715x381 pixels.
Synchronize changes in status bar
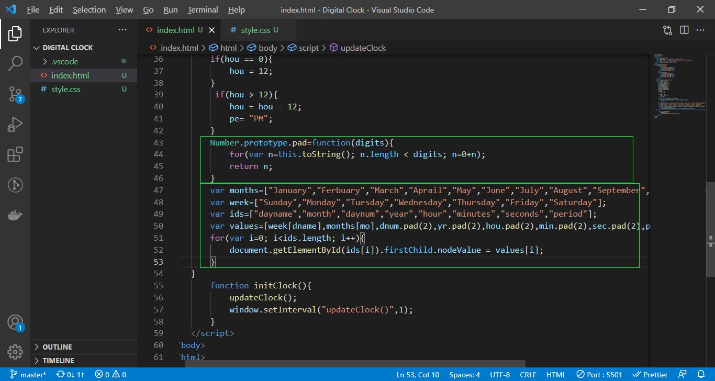pyautogui.click(x=71, y=374)
